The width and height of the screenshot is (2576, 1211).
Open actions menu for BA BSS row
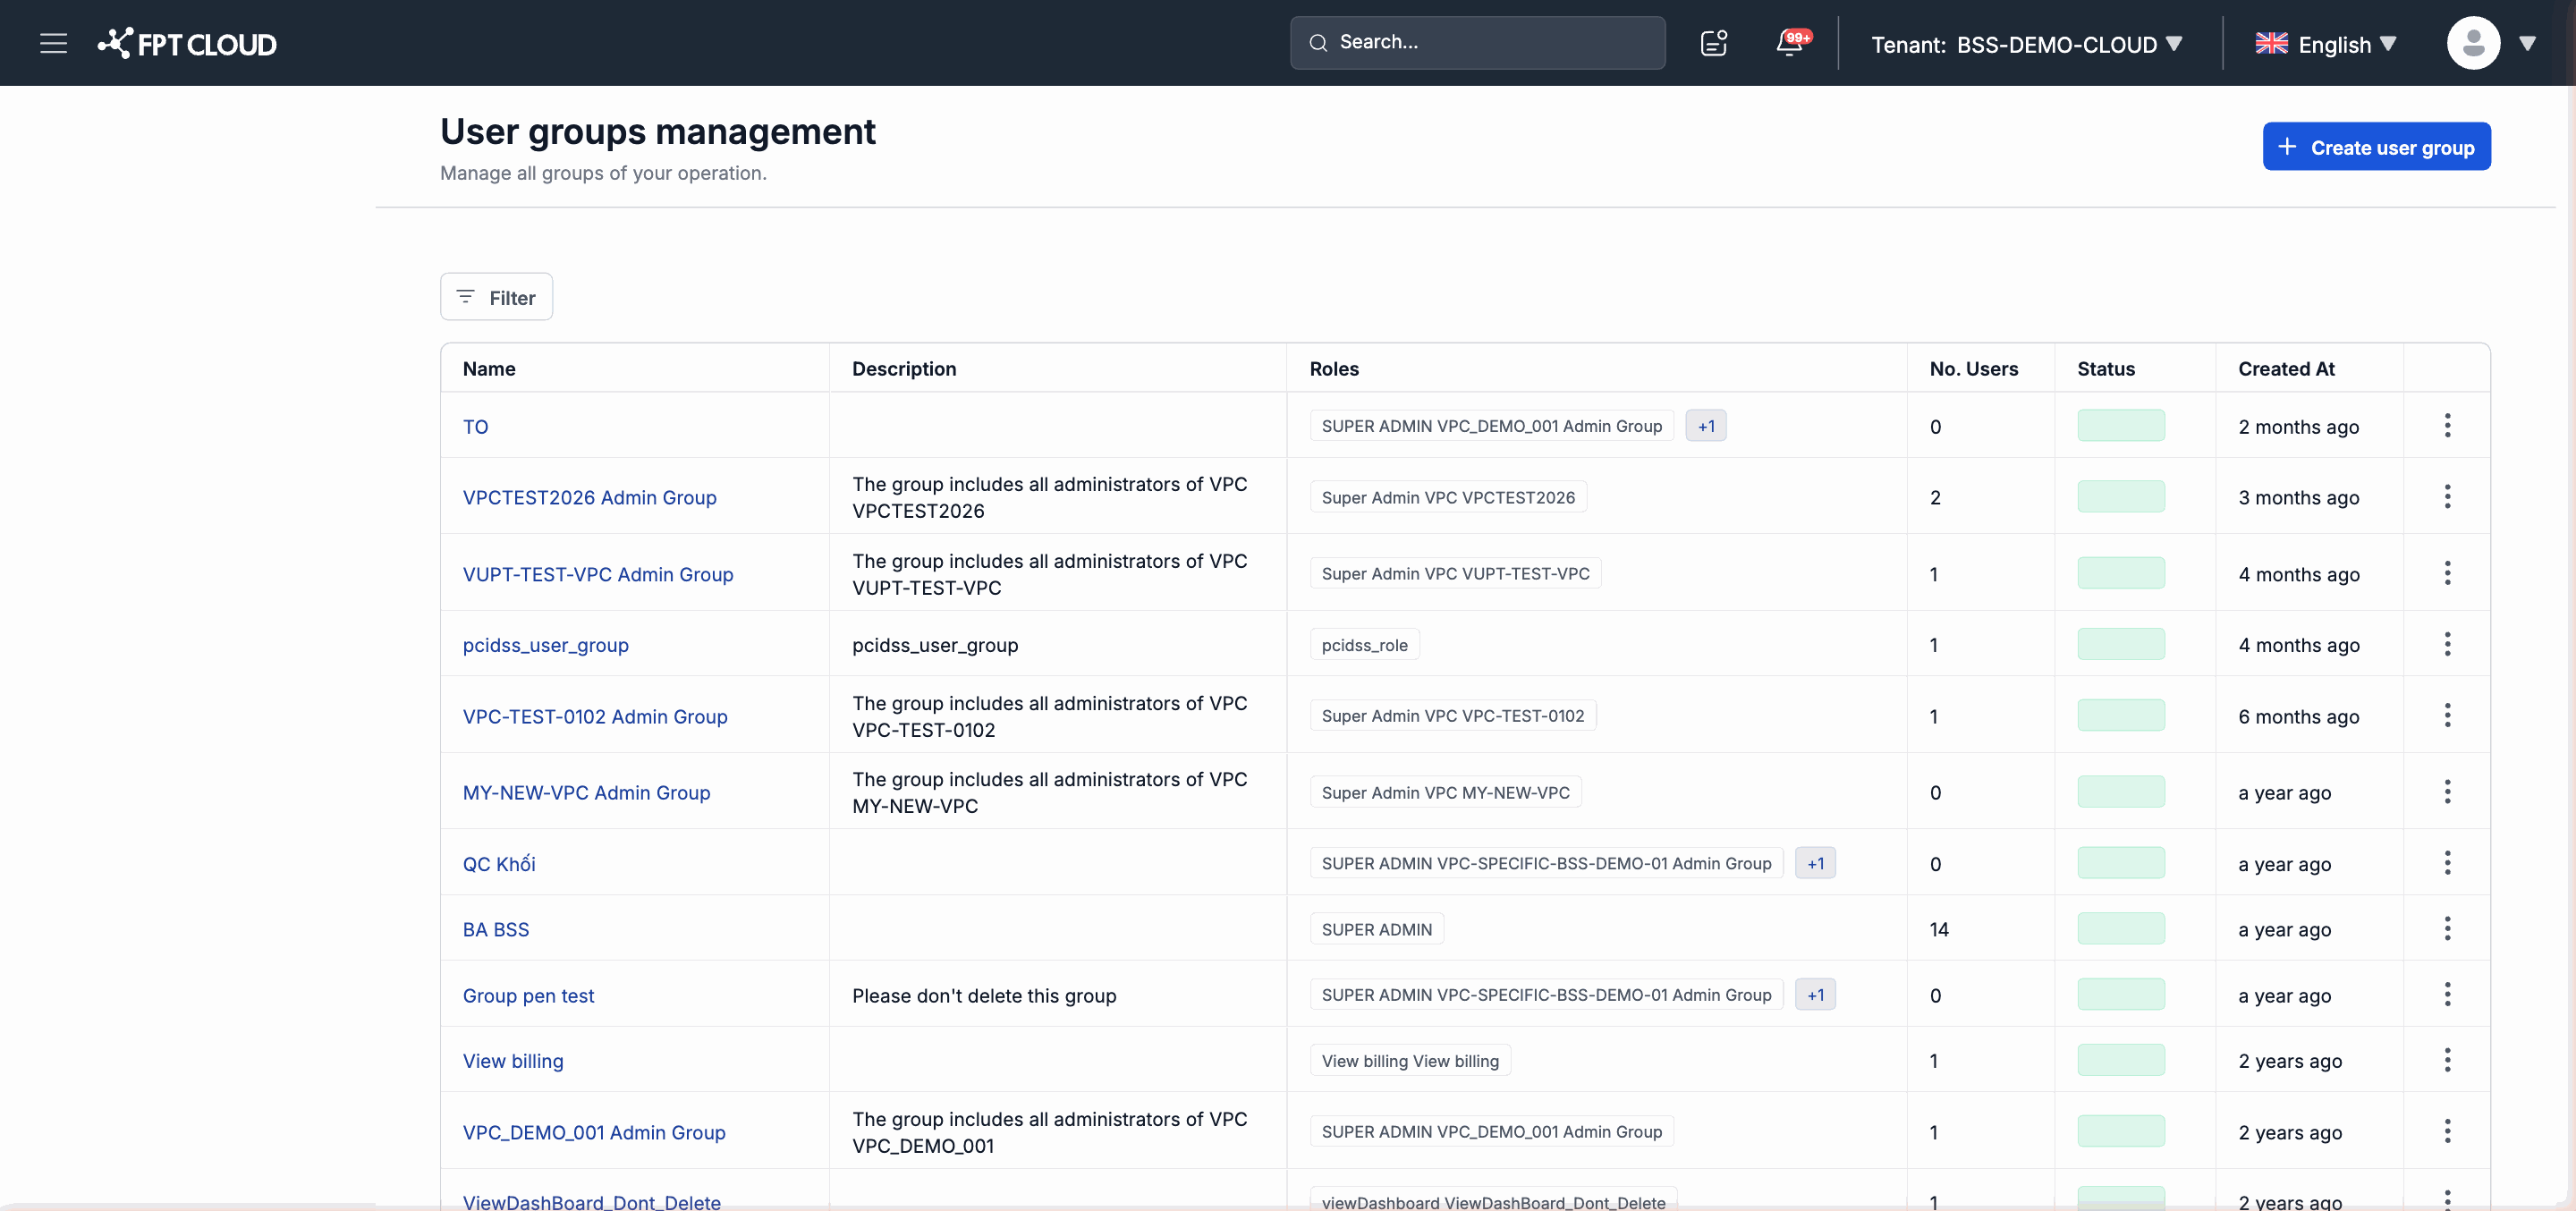point(2447,929)
